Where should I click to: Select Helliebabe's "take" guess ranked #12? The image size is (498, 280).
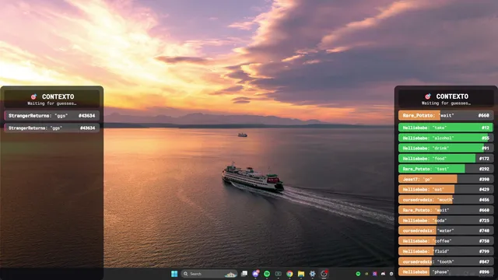(x=446, y=128)
